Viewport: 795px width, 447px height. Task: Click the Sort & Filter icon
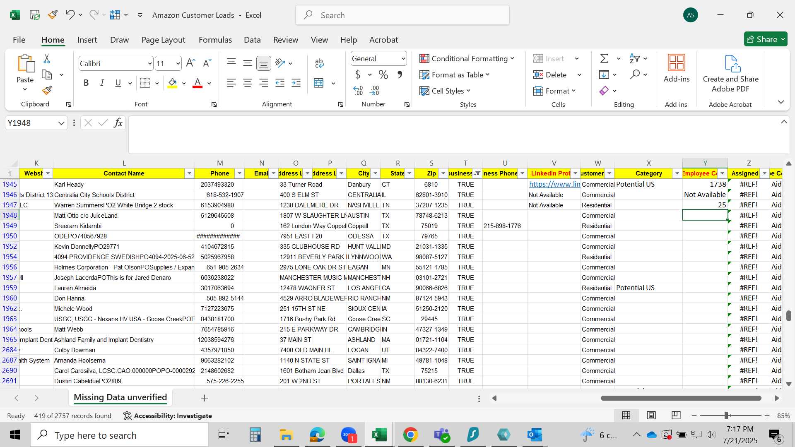coord(634,59)
